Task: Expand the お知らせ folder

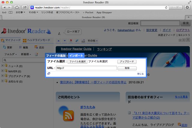Action: 2,81
